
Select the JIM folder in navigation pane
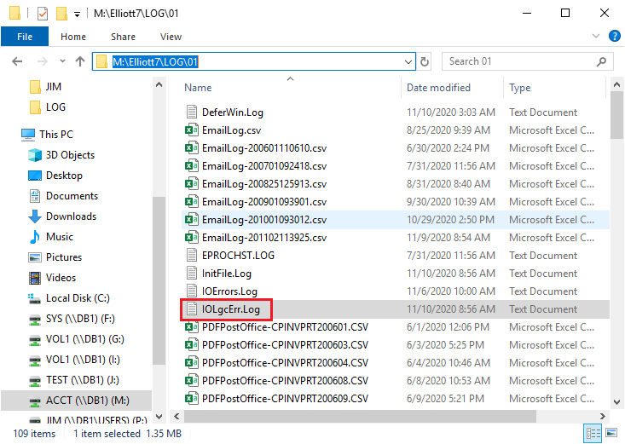point(45,86)
